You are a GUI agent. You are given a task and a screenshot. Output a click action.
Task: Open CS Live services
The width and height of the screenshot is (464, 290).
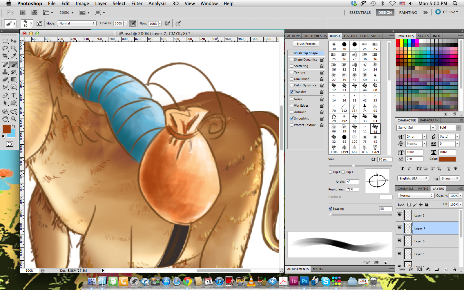447,12
